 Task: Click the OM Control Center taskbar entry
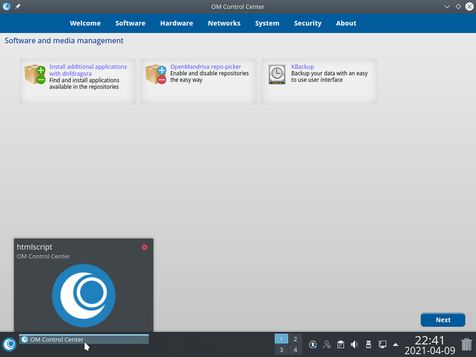click(x=84, y=339)
